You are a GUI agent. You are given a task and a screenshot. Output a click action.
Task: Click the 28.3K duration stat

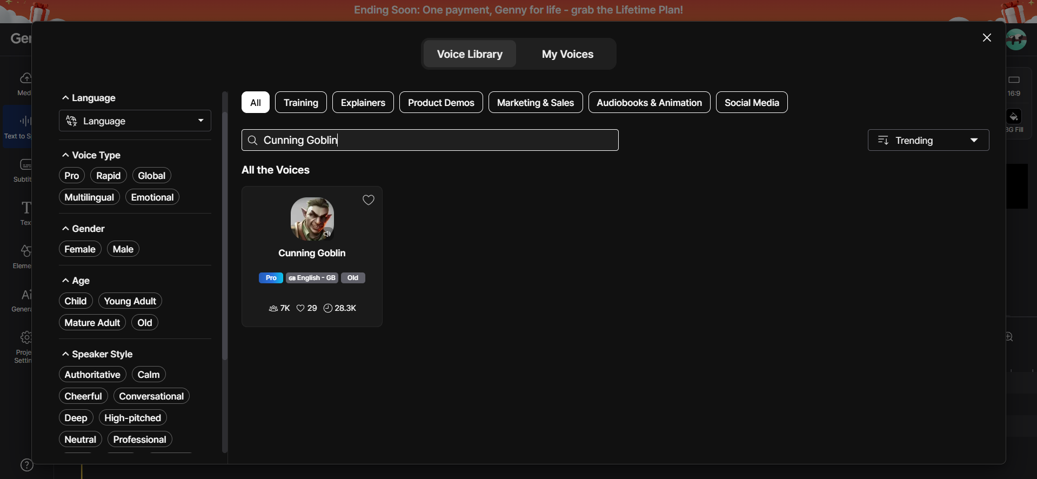tap(340, 308)
